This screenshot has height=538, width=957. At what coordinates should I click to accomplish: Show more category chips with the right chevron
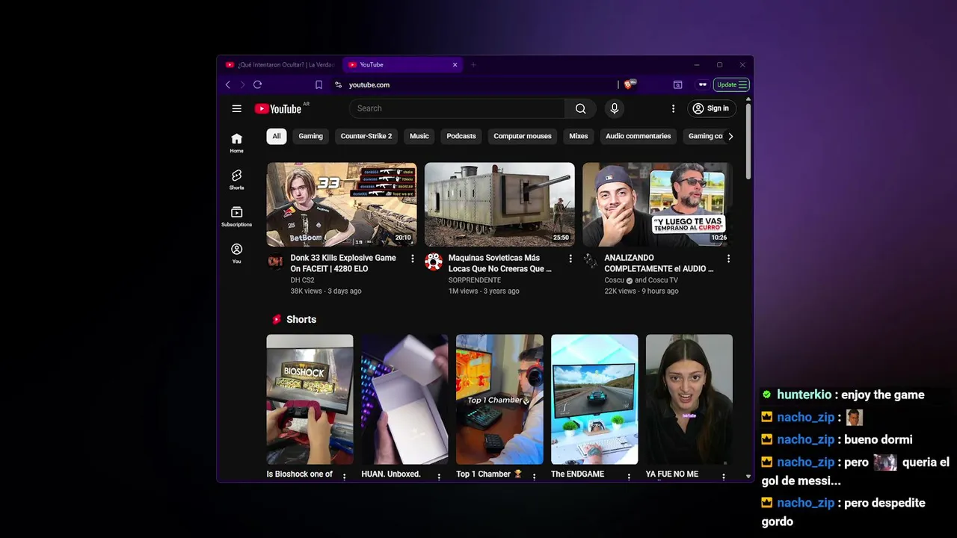tap(730, 136)
